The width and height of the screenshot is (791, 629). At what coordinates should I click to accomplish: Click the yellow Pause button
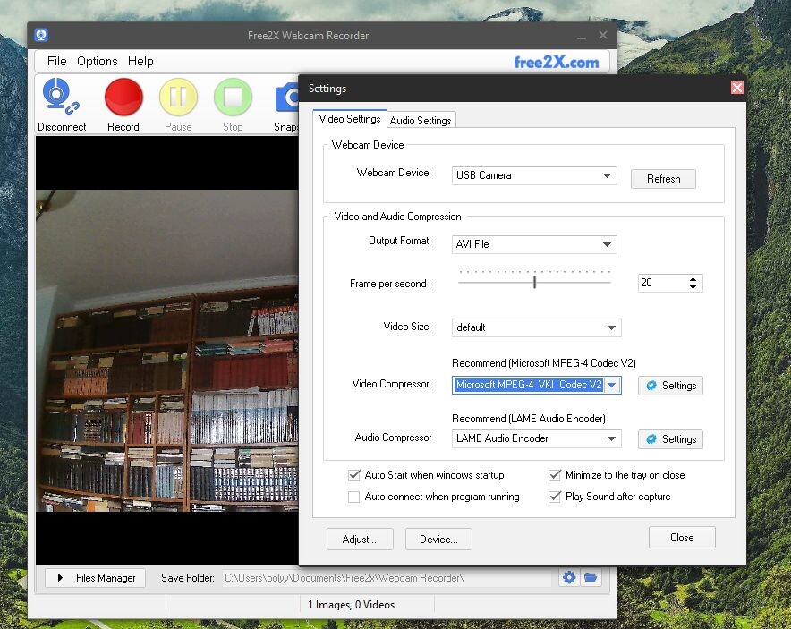coord(178,97)
